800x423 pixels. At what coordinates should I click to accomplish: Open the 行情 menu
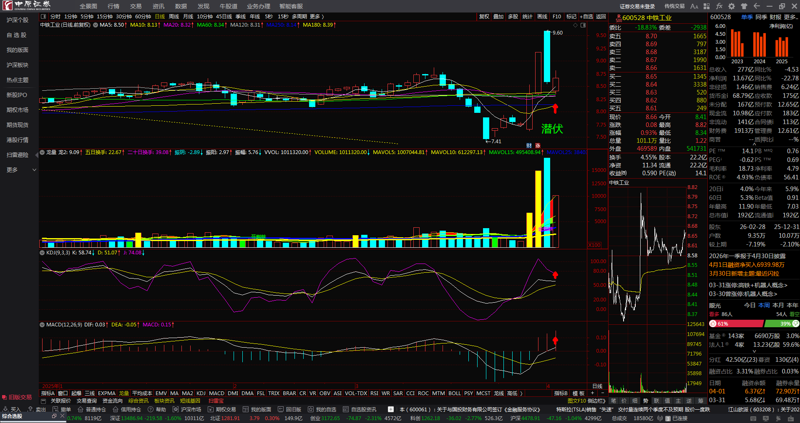[113, 6]
